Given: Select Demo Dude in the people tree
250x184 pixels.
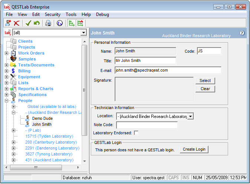Looking at the screenshot, I should click(x=42, y=118).
